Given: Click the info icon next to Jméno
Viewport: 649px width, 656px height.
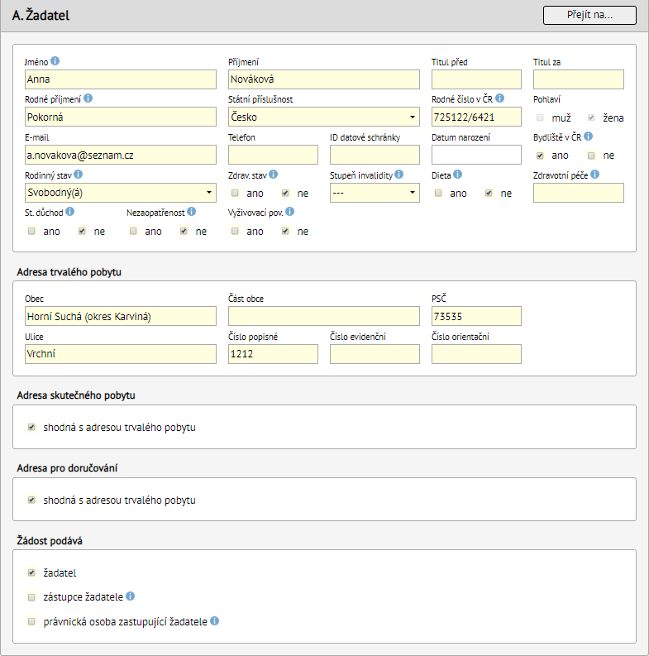Looking at the screenshot, I should pos(55,61).
